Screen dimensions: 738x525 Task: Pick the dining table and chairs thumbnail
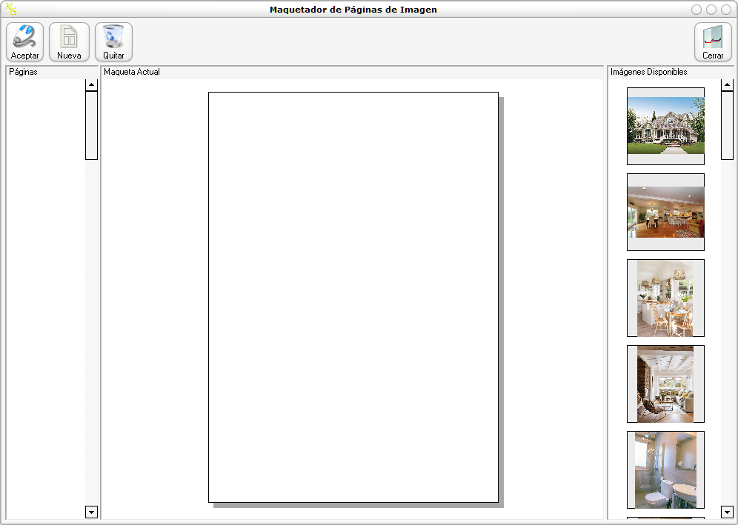click(x=665, y=298)
